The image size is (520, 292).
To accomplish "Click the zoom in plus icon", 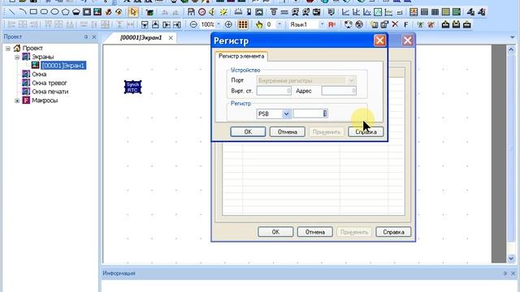I will [x=228, y=24].
